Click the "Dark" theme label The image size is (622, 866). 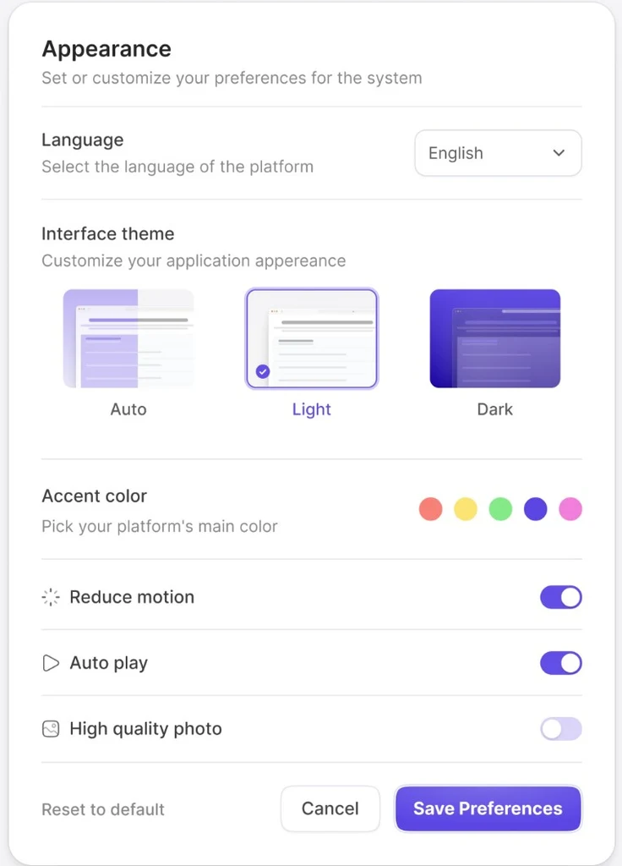click(x=495, y=409)
